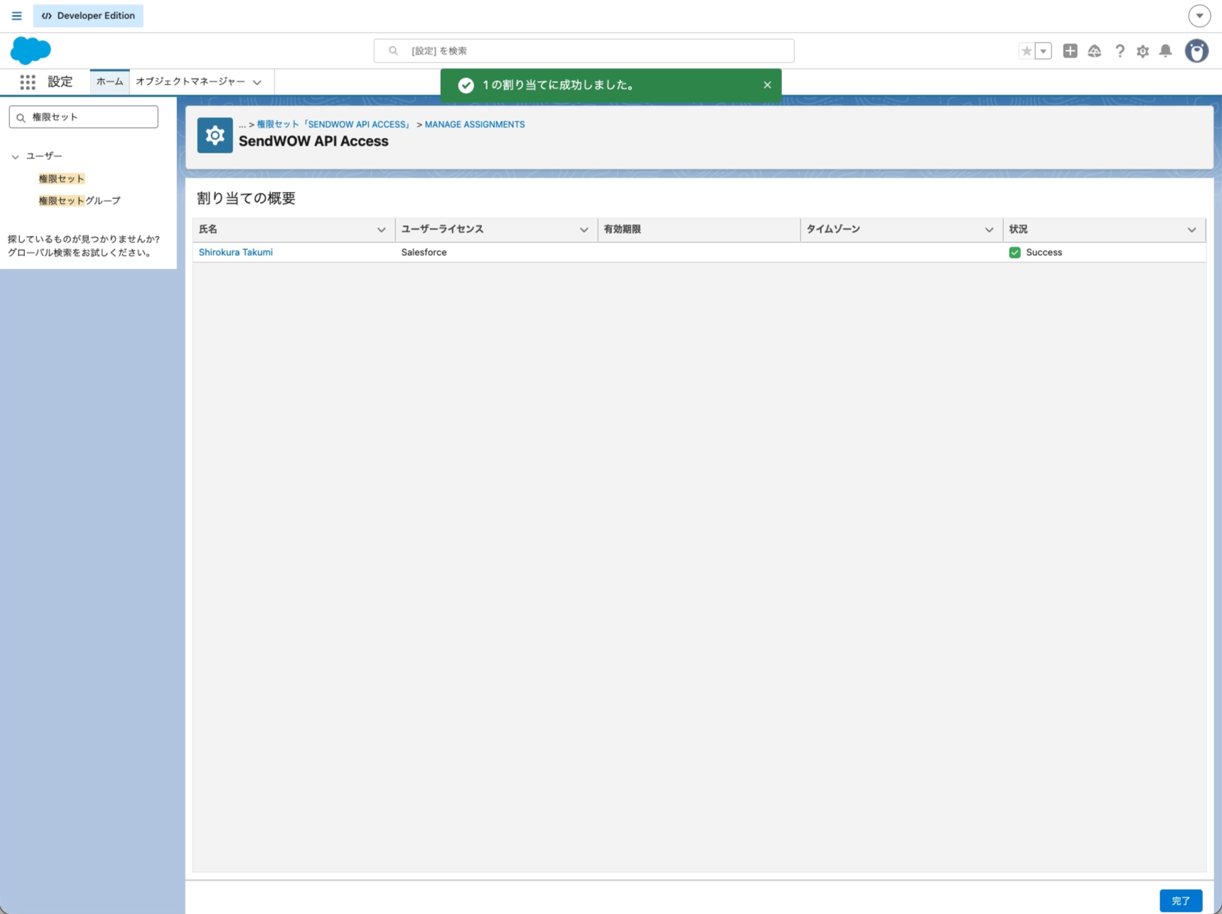Open the setup gear icon in header
The height and width of the screenshot is (914, 1222).
1142,51
